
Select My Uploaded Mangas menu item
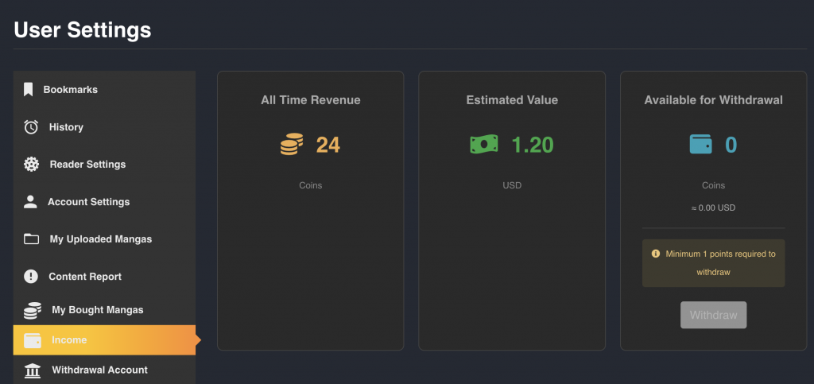pos(100,239)
